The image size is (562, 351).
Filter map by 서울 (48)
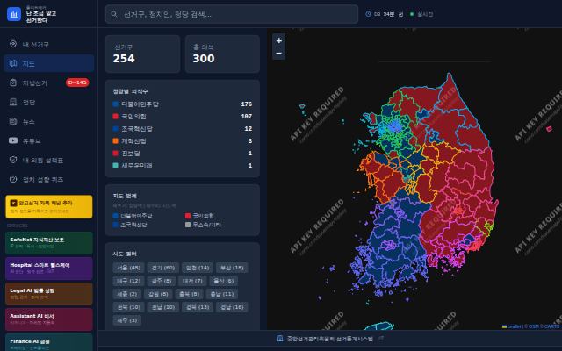(x=129, y=268)
